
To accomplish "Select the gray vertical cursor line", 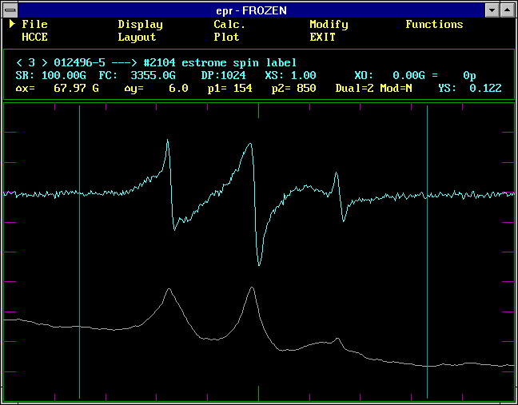I will (x=80, y=256).
